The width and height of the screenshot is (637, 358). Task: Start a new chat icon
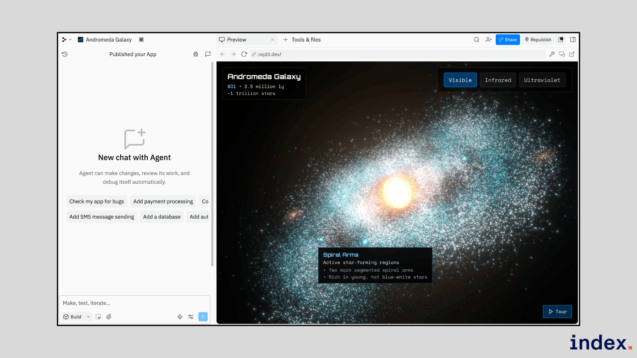[208, 54]
